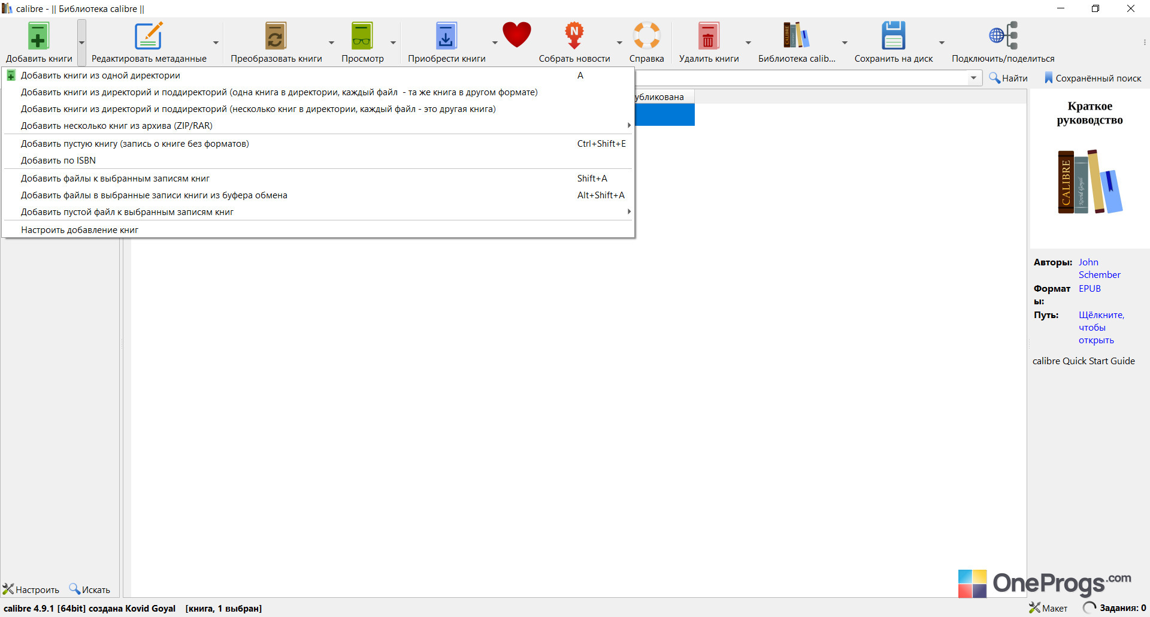Click the Get books download icon

pos(446,36)
